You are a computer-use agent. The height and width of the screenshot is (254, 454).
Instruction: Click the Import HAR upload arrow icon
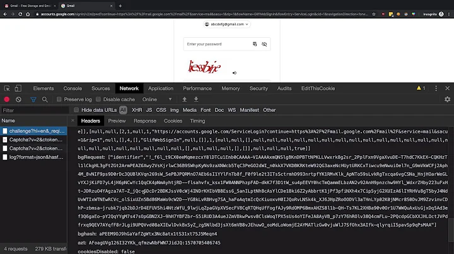[x=184, y=99]
